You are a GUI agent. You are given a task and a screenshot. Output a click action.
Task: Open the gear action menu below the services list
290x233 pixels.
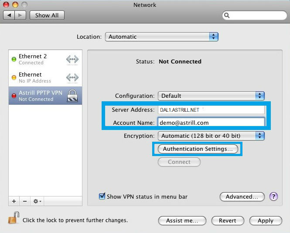(37, 201)
